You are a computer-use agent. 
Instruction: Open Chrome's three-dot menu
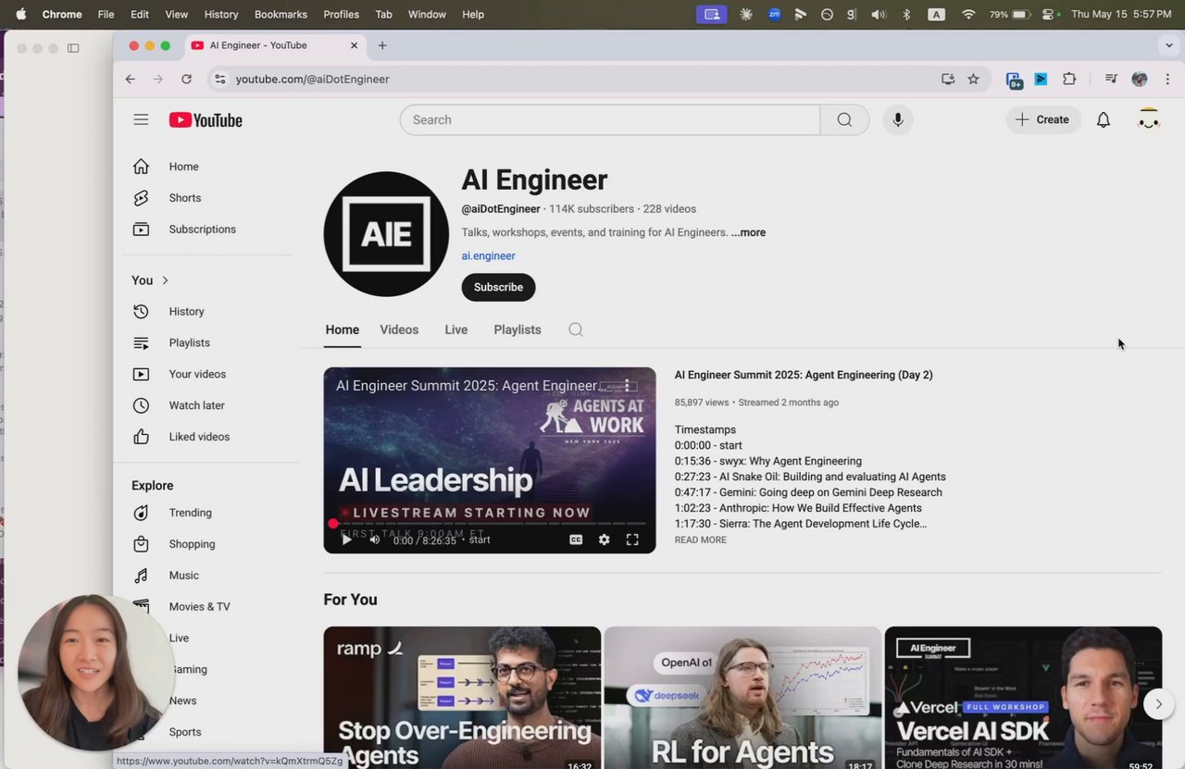click(x=1167, y=80)
